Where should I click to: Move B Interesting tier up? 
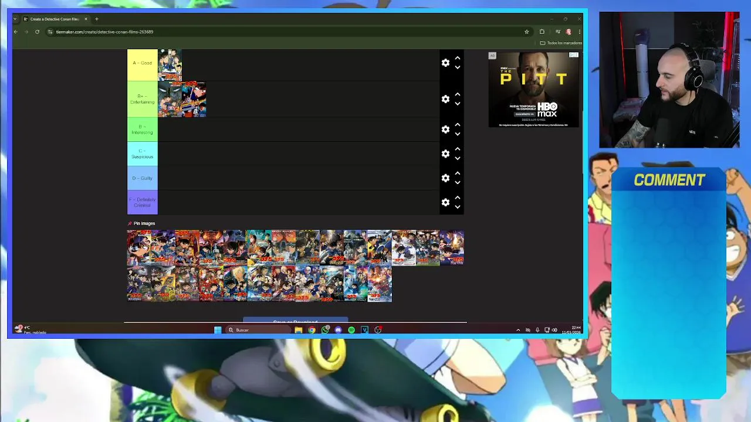click(x=458, y=125)
